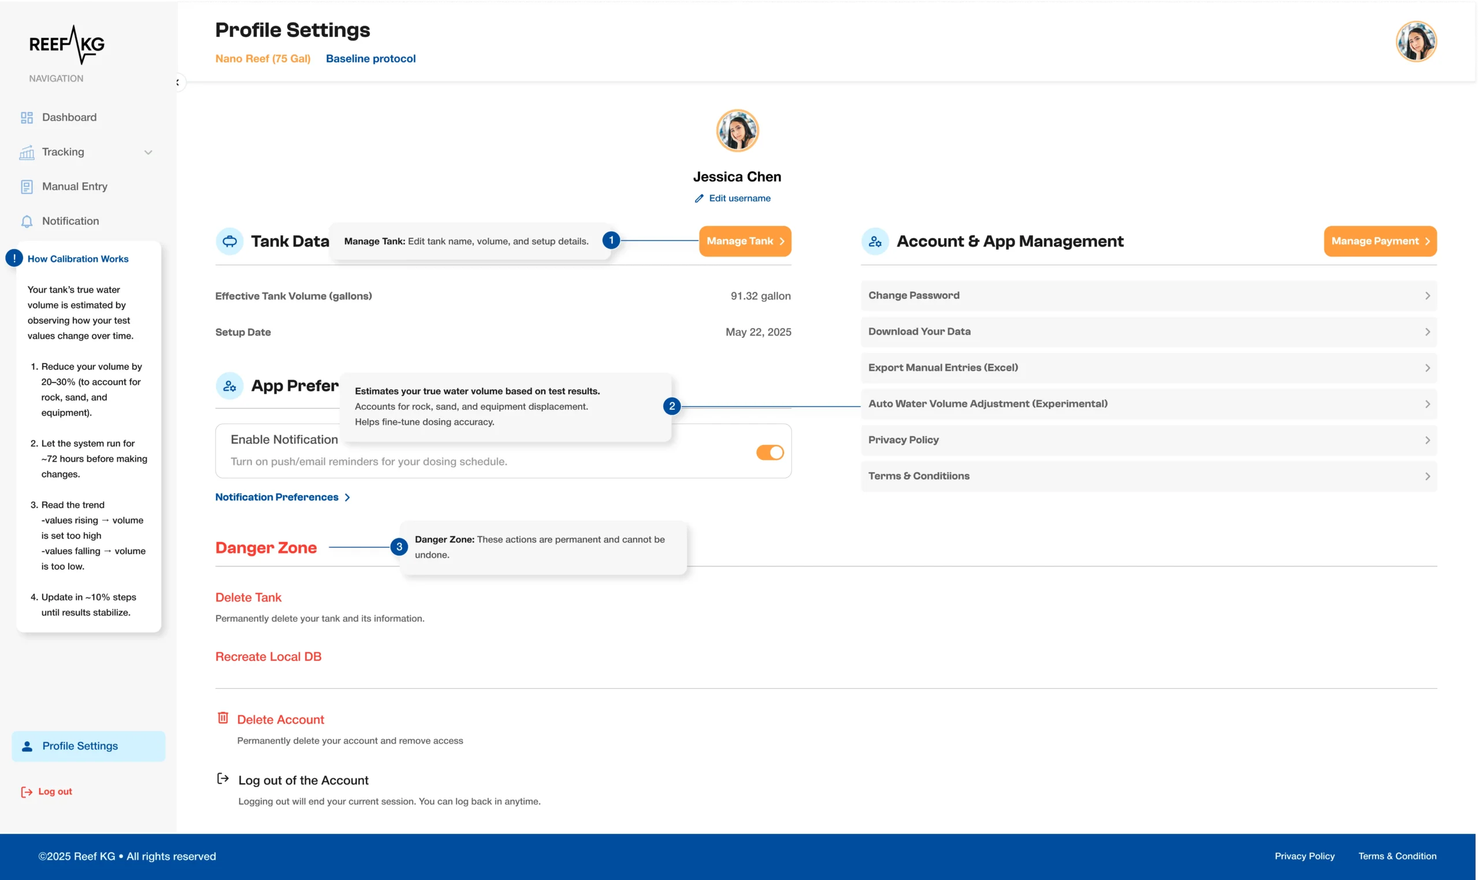Open the footer Privacy Policy link
Screen dimensions: 1479x880
[1304, 856]
